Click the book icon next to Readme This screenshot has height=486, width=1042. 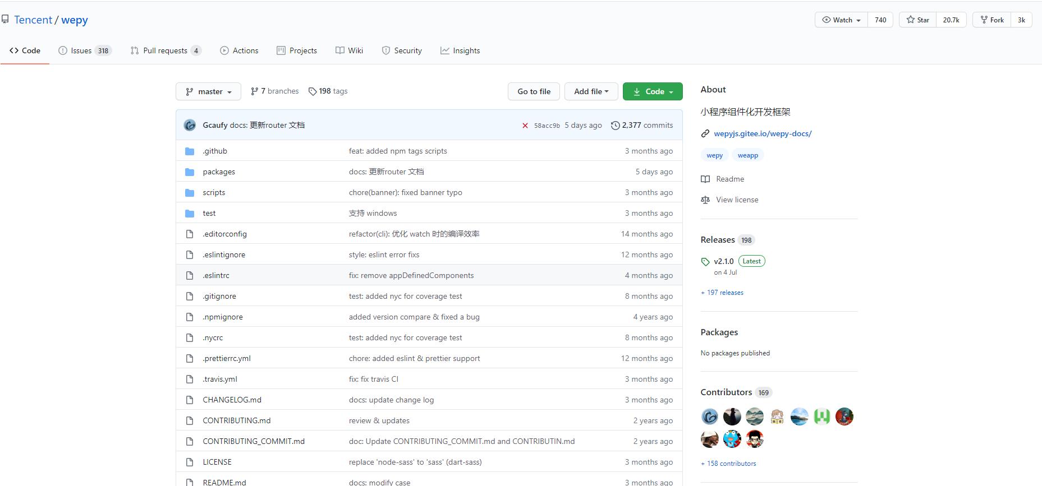(x=705, y=179)
